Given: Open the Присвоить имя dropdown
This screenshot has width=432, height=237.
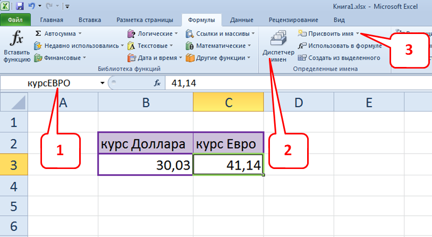Looking at the screenshot, I should pyautogui.click(x=329, y=33).
